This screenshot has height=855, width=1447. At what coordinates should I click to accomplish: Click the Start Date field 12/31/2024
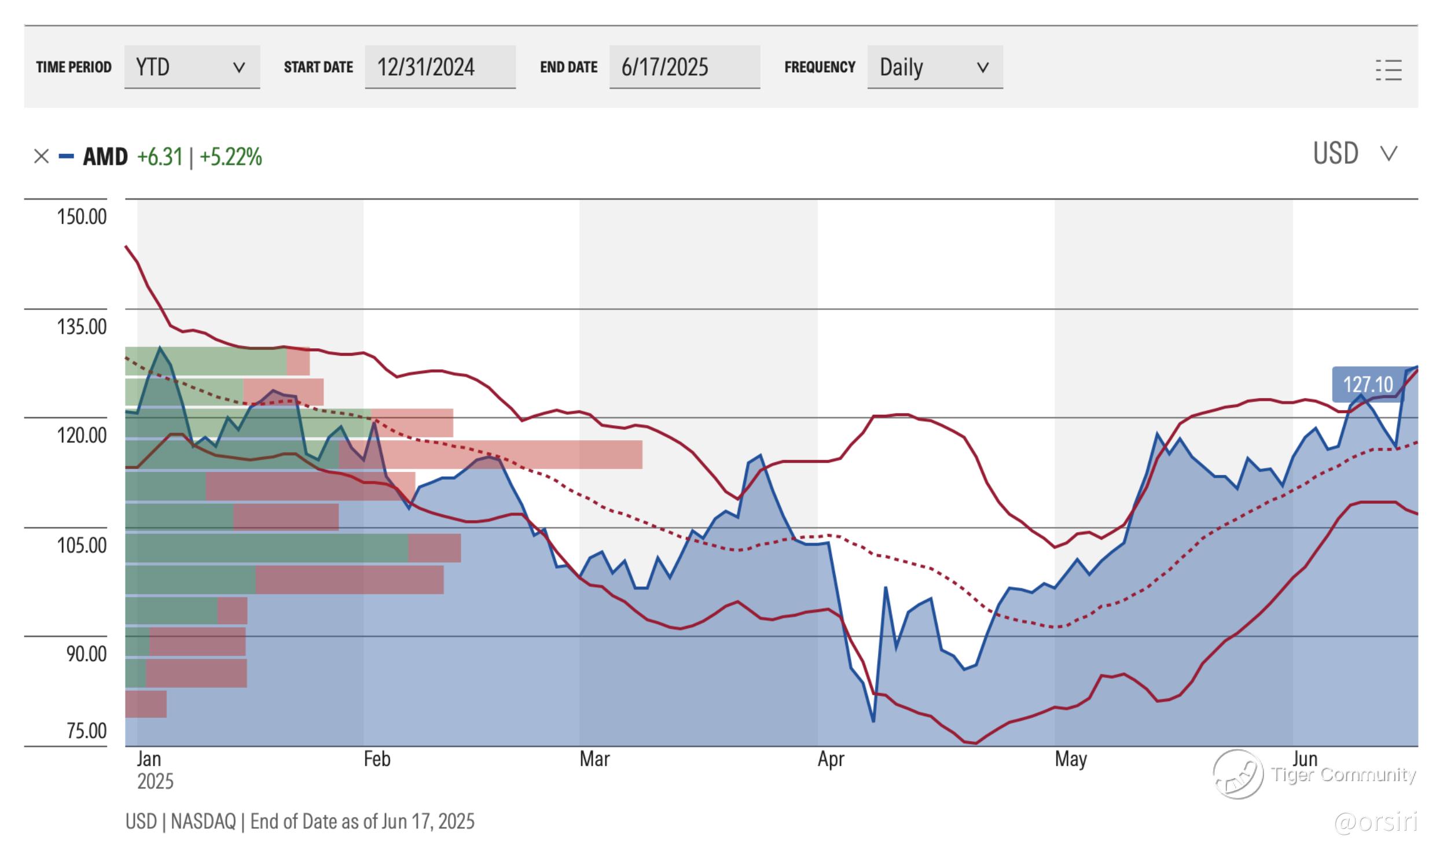440,67
